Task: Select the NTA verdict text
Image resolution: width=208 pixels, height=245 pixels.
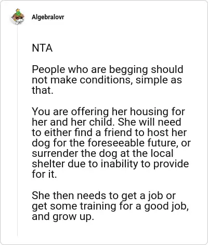Action: coord(42,48)
